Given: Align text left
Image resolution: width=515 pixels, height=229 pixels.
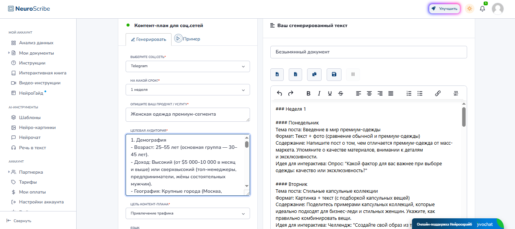Looking at the screenshot, I should coord(358,93).
